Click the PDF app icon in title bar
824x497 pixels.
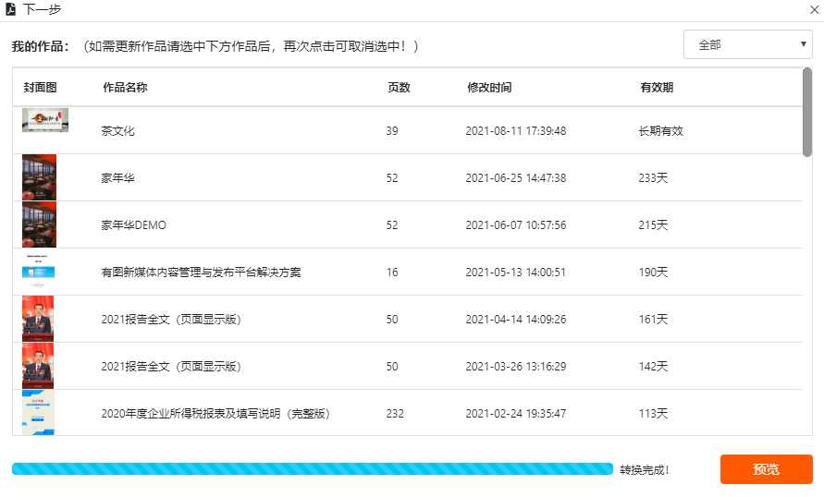point(10,9)
